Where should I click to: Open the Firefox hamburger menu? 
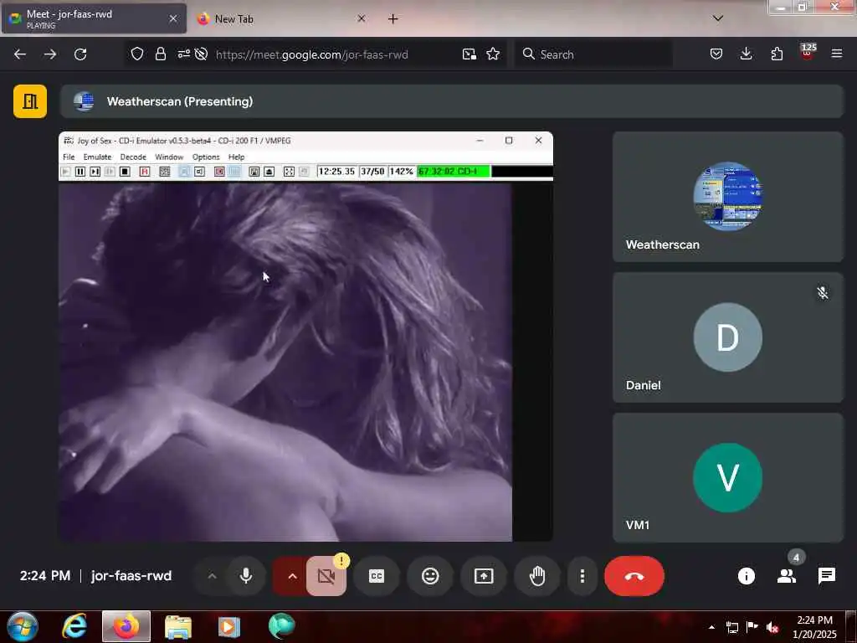(x=837, y=54)
